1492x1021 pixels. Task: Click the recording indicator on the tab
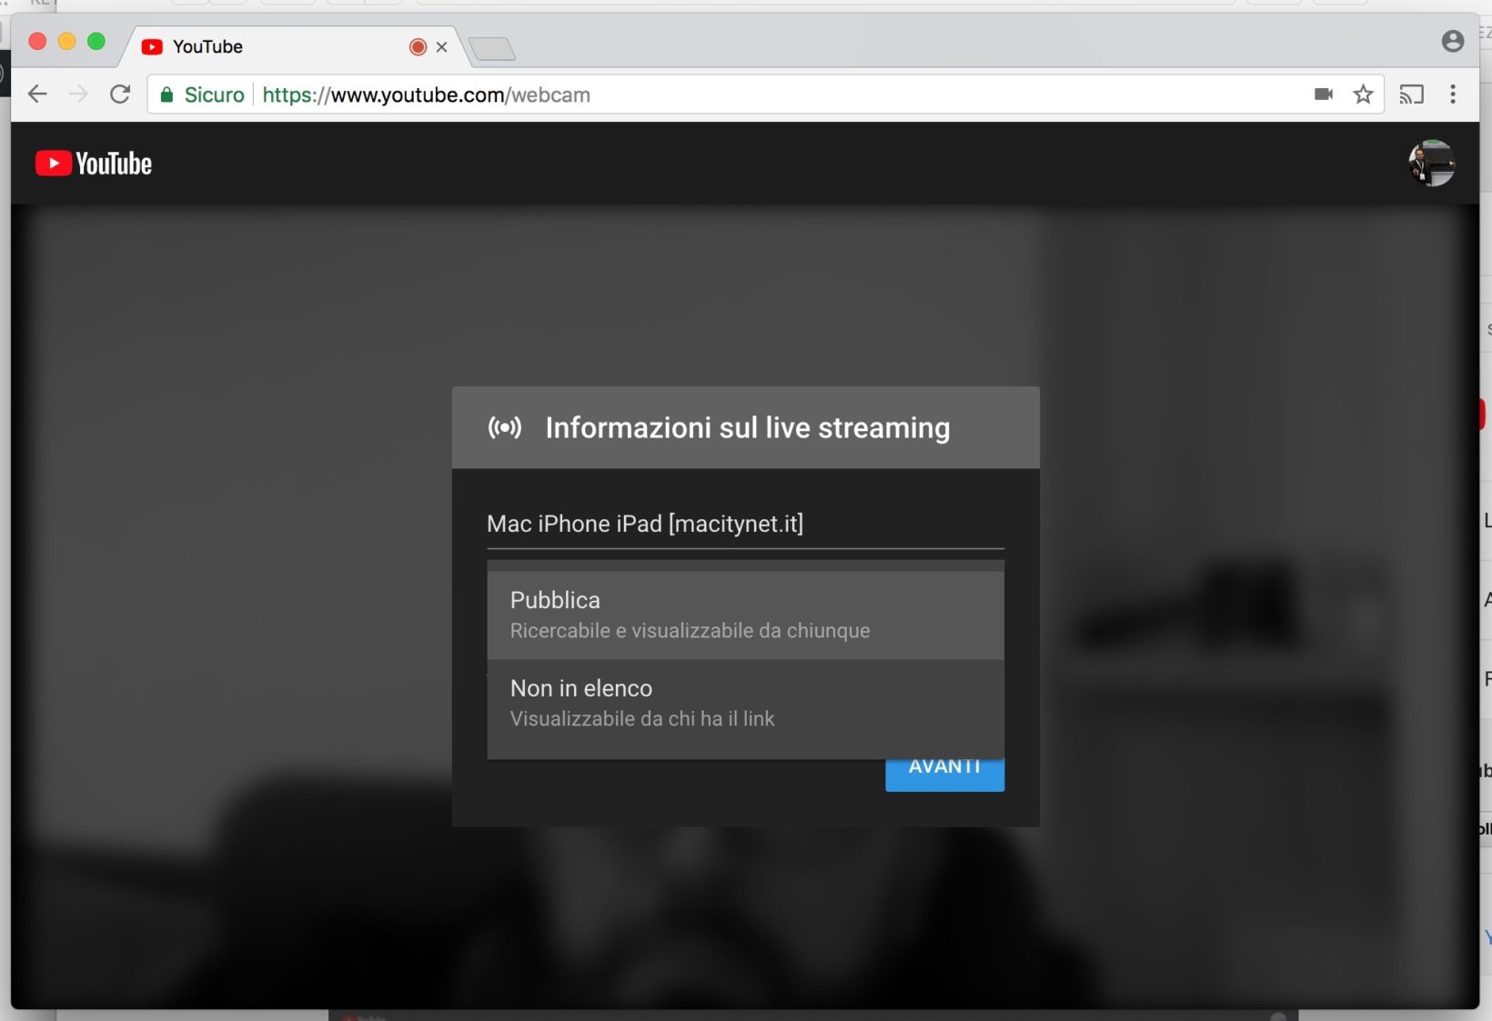(418, 47)
